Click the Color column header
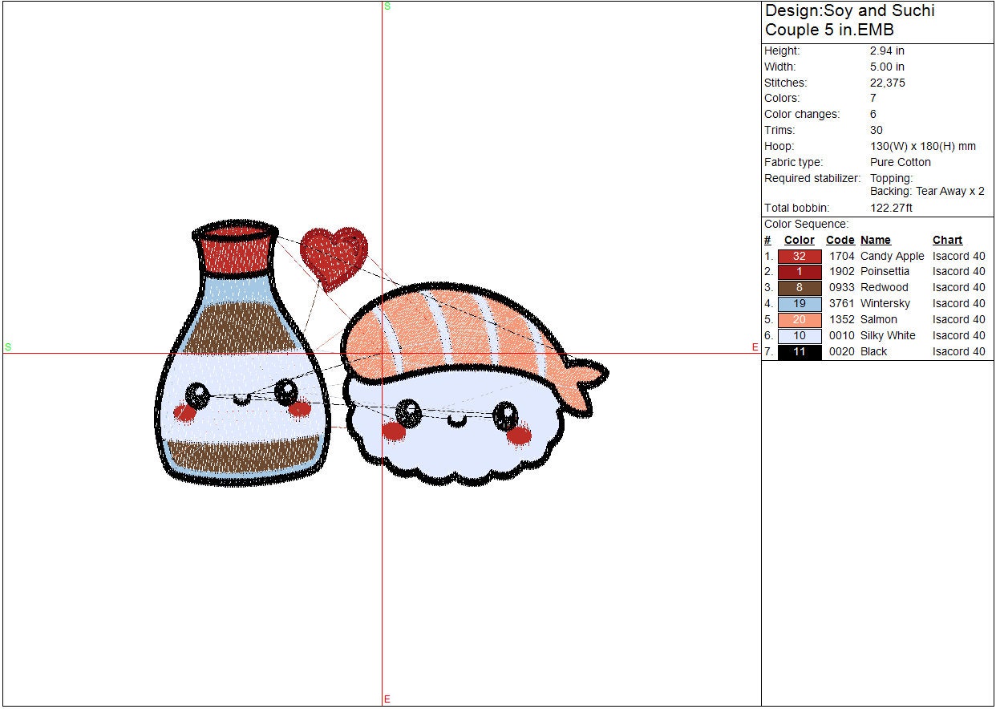Image resolution: width=996 pixels, height=709 pixels. tap(799, 240)
